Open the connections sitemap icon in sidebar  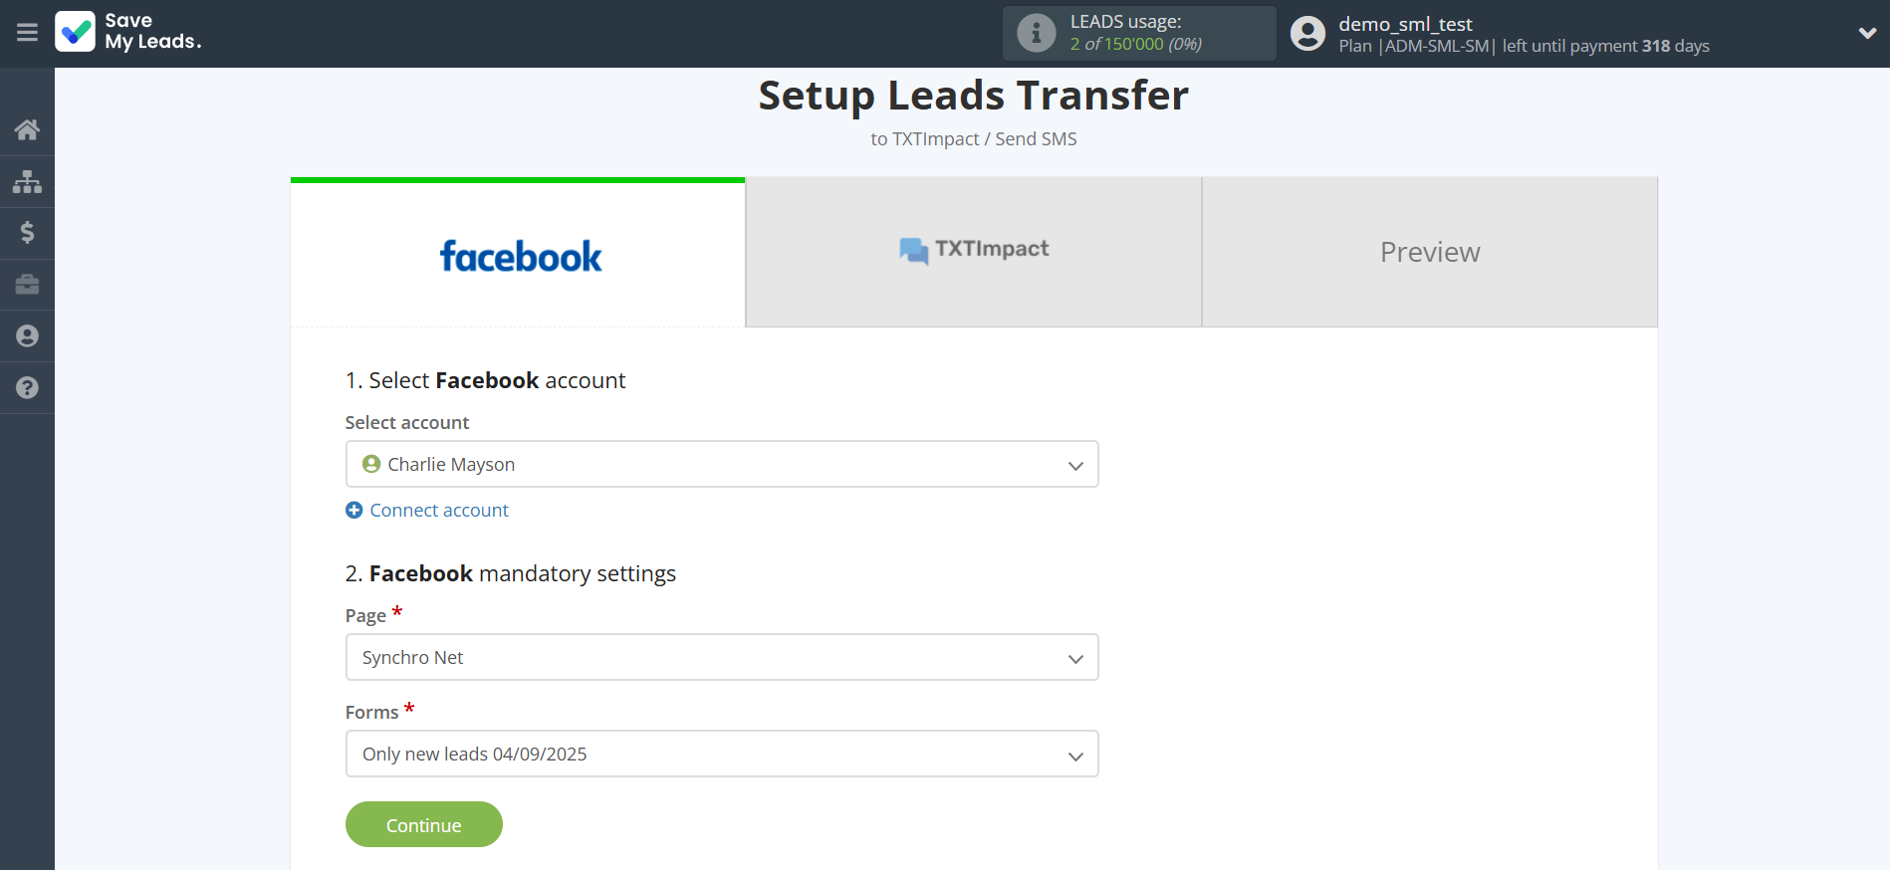pyautogui.click(x=27, y=181)
